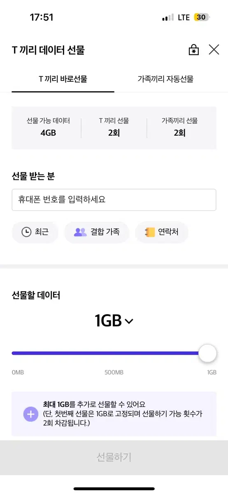This screenshot has width=228, height=495.
Task: Close the T 끼리 데이터 선물 screen
Action: 214,50
